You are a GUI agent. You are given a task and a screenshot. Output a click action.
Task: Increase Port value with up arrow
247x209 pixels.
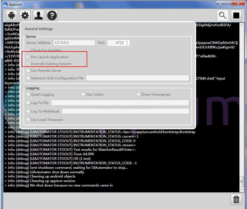pos(127,41)
